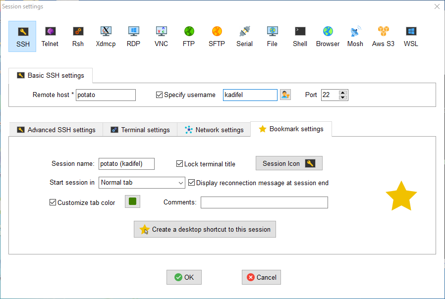Pick the SFTP session type
Image resolution: width=445 pixels, height=299 pixels.
pyautogui.click(x=217, y=37)
